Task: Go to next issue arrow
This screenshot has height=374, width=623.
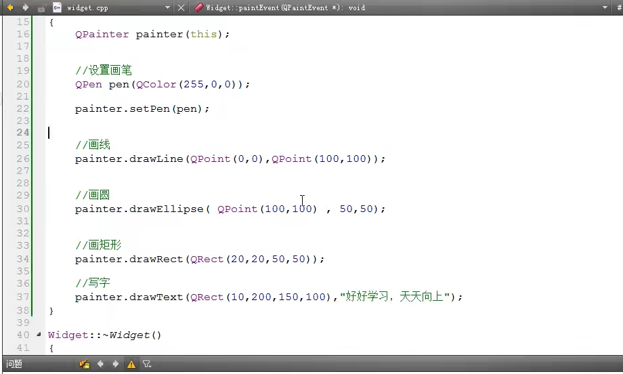Action: pos(116,364)
